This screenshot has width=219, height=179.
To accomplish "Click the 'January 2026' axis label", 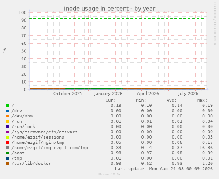I will pos(108,94).
